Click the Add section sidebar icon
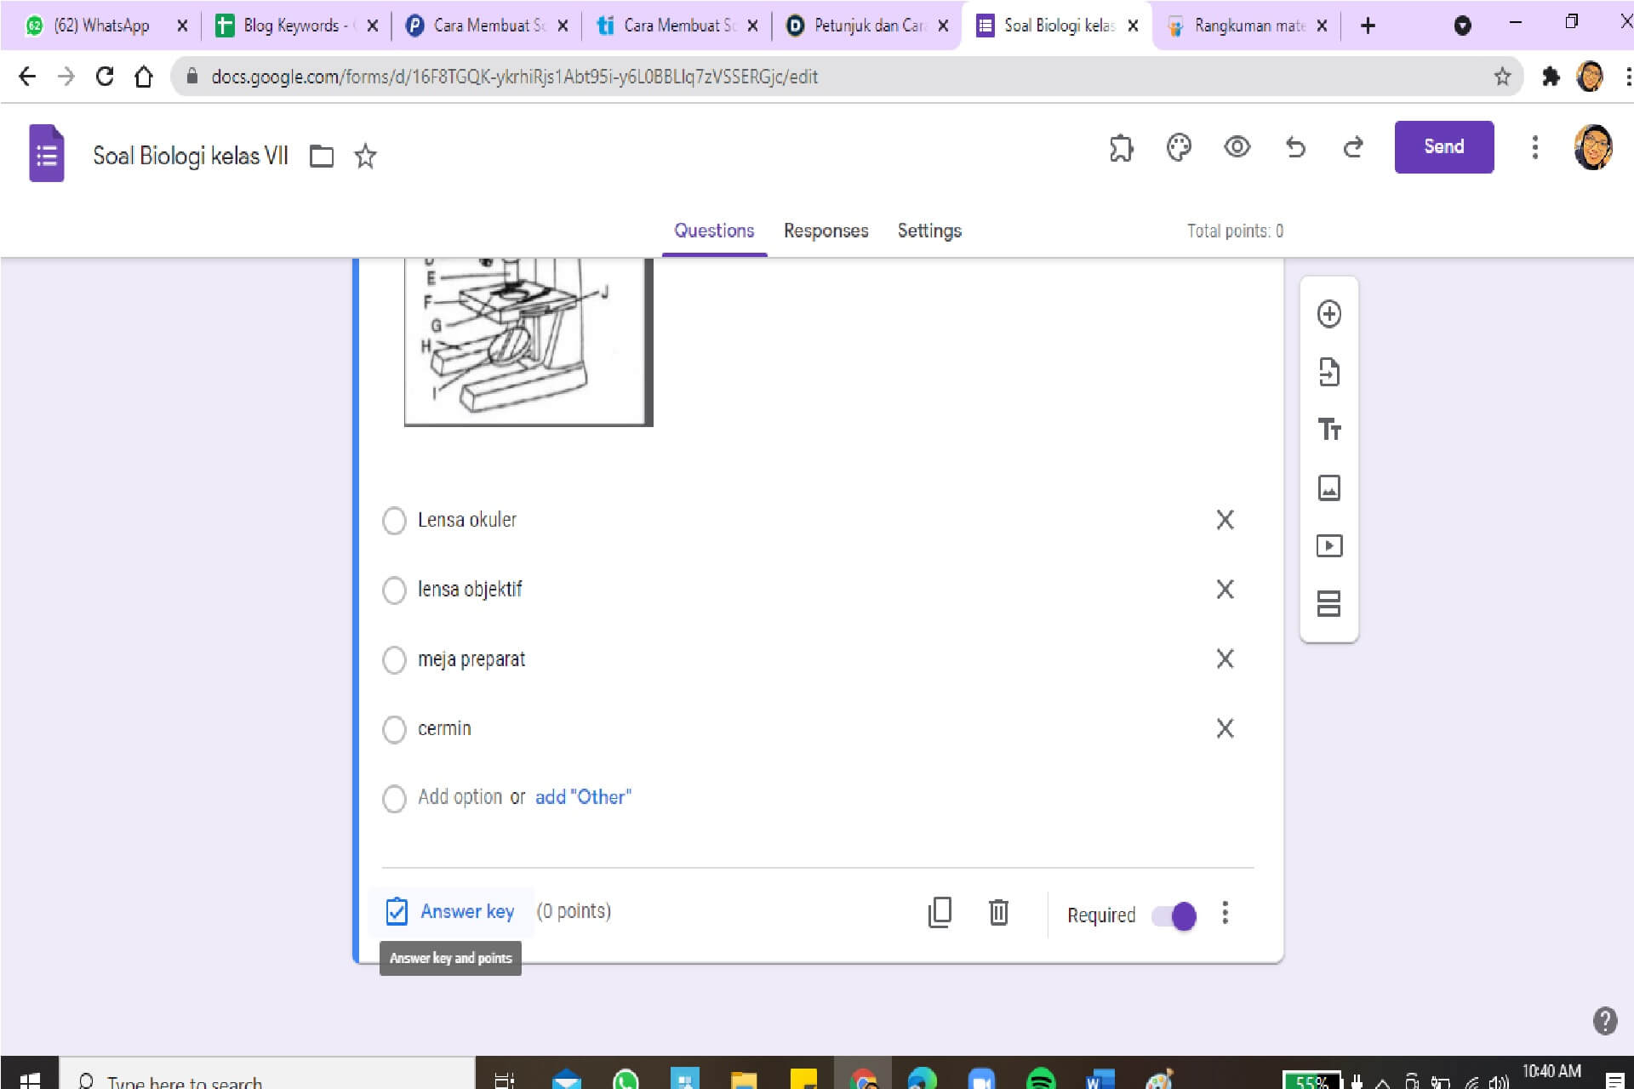 (x=1328, y=603)
